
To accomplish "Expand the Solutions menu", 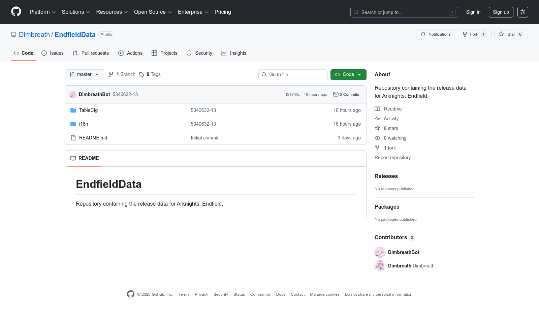I will coord(76,12).
